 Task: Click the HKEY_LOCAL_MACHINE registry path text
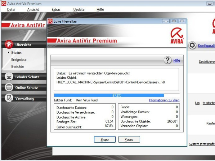111,82
